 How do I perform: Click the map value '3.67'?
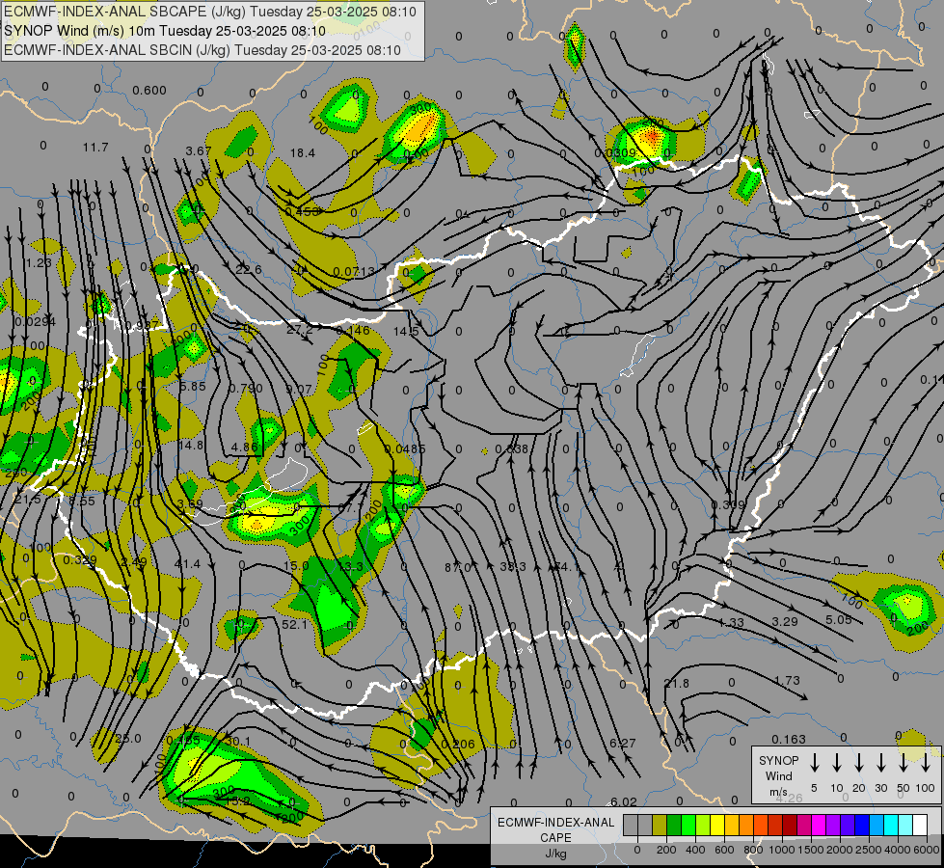pos(199,150)
